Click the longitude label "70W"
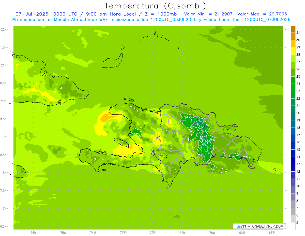Image resolution: width=305 pixels, height=236 pixels. (212, 233)
